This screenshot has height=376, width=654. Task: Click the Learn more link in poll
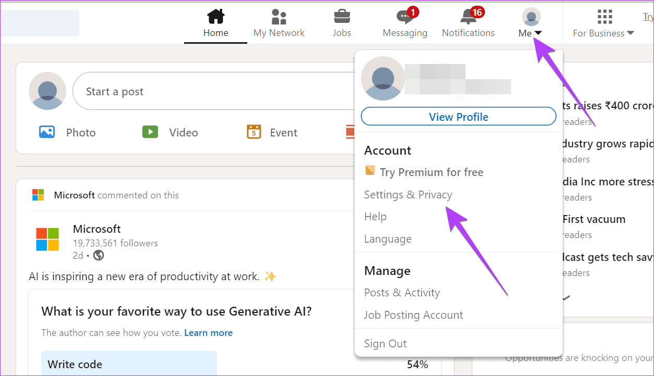[209, 333]
